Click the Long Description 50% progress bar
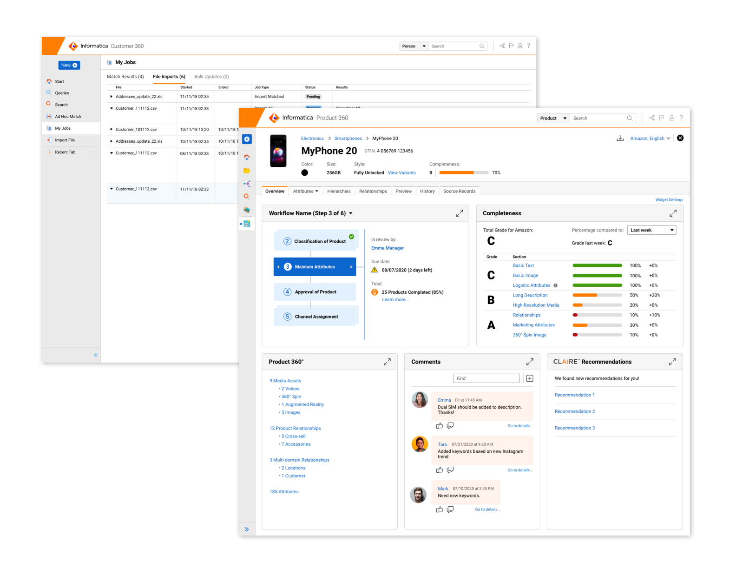 click(597, 295)
